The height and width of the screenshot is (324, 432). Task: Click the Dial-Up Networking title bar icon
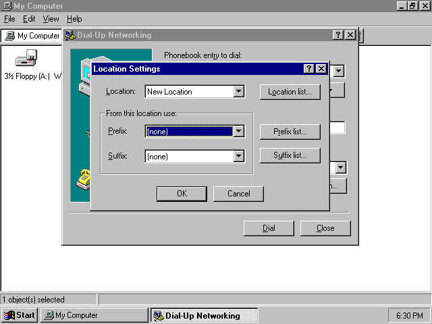click(x=70, y=35)
